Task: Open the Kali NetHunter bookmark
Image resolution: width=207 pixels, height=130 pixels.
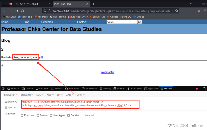Action: coord(78,17)
